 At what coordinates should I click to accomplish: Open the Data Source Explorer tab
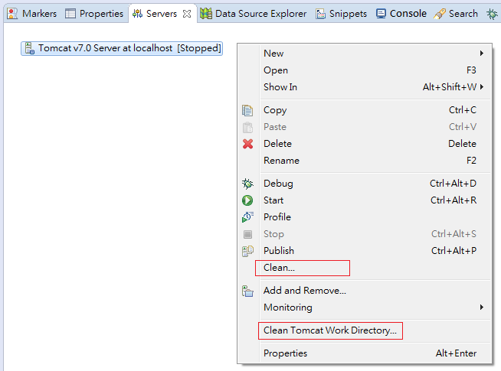pos(254,14)
